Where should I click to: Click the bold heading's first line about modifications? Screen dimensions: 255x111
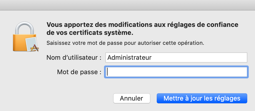(x=142, y=25)
